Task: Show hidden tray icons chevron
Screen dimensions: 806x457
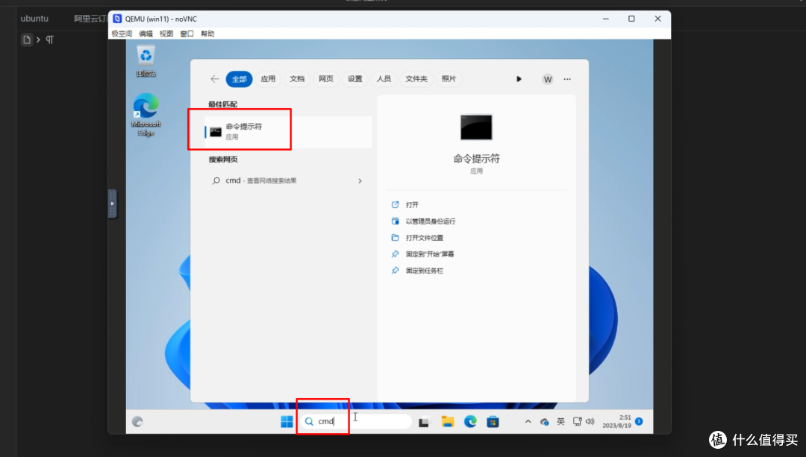Action: 528,421
